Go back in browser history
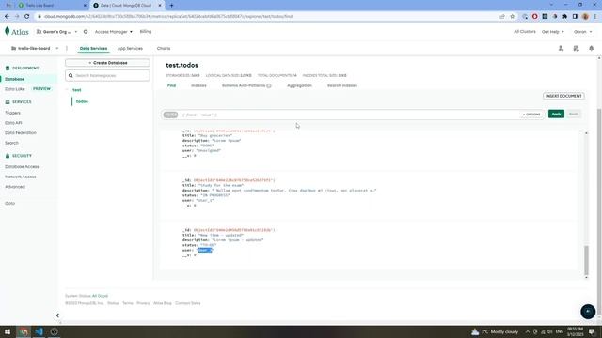The width and height of the screenshot is (602, 338). click(x=7, y=17)
